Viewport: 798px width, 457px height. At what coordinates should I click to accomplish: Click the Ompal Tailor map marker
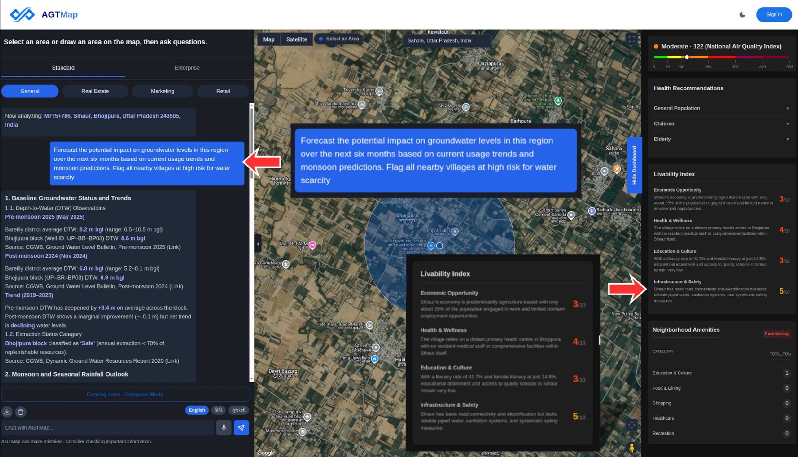(x=455, y=232)
